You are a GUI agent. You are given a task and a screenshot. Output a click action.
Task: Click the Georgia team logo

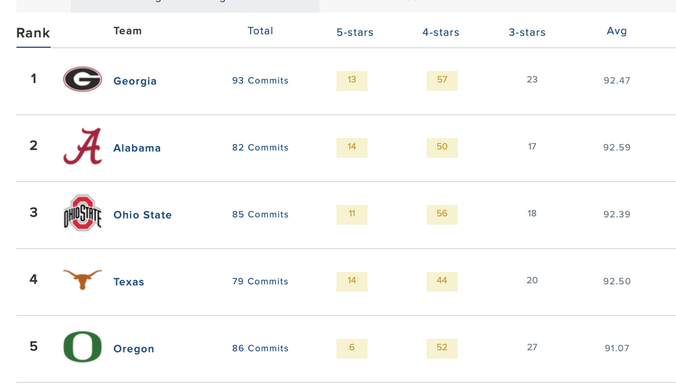(x=82, y=79)
